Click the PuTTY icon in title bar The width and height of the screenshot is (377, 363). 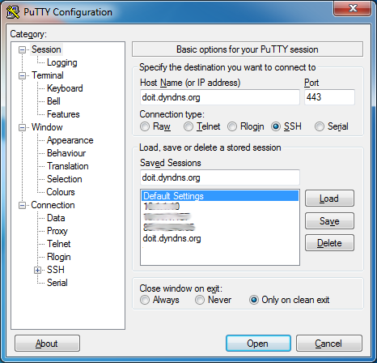(13, 12)
